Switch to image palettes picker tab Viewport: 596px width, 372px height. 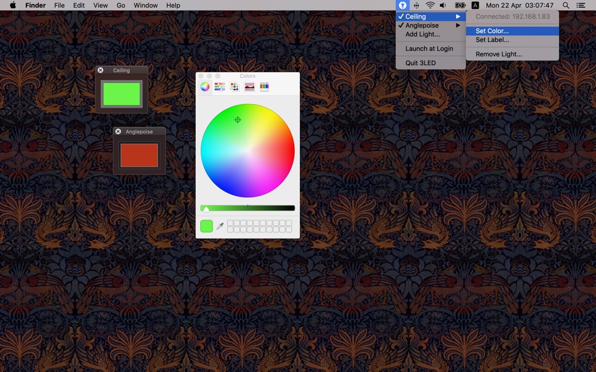point(249,87)
